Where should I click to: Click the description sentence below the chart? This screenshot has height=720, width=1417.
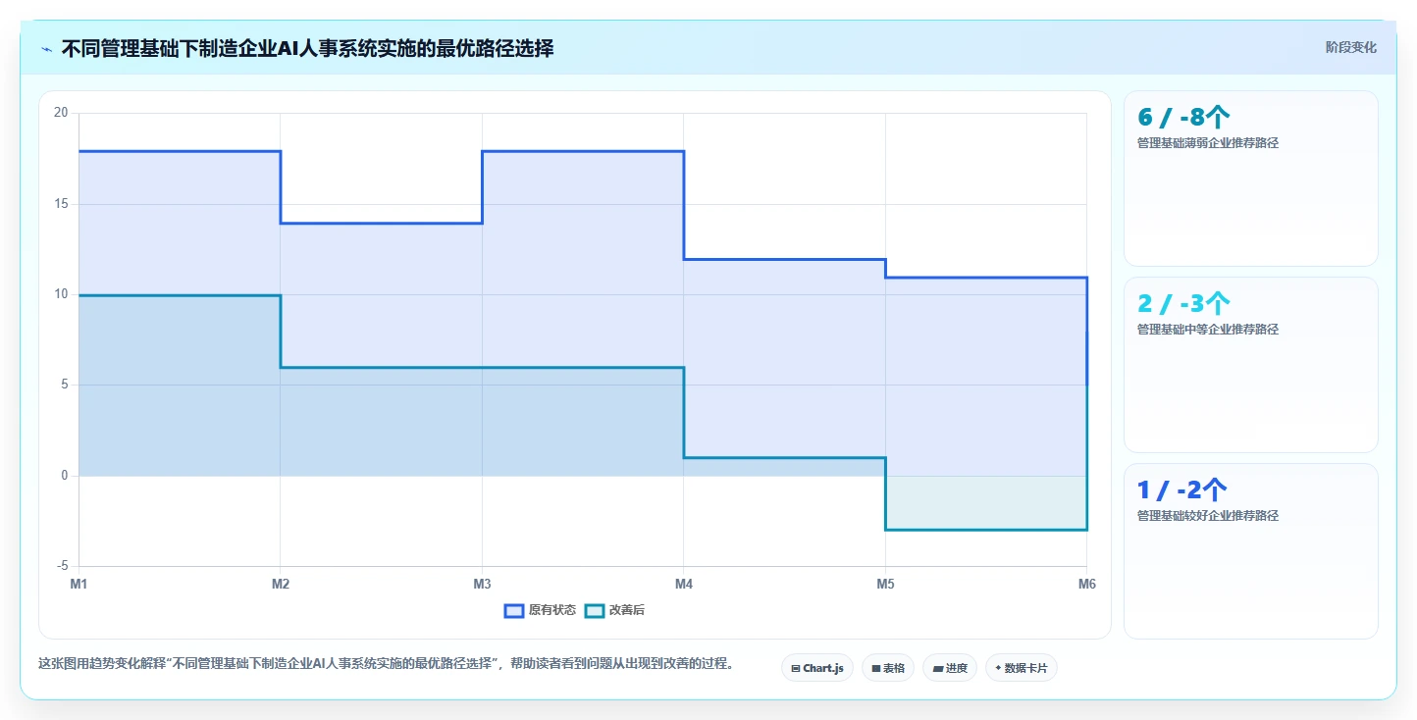coord(387,664)
